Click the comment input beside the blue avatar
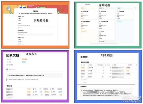Image resolution: width=143 pixels, height=104 pixels. point(12,69)
